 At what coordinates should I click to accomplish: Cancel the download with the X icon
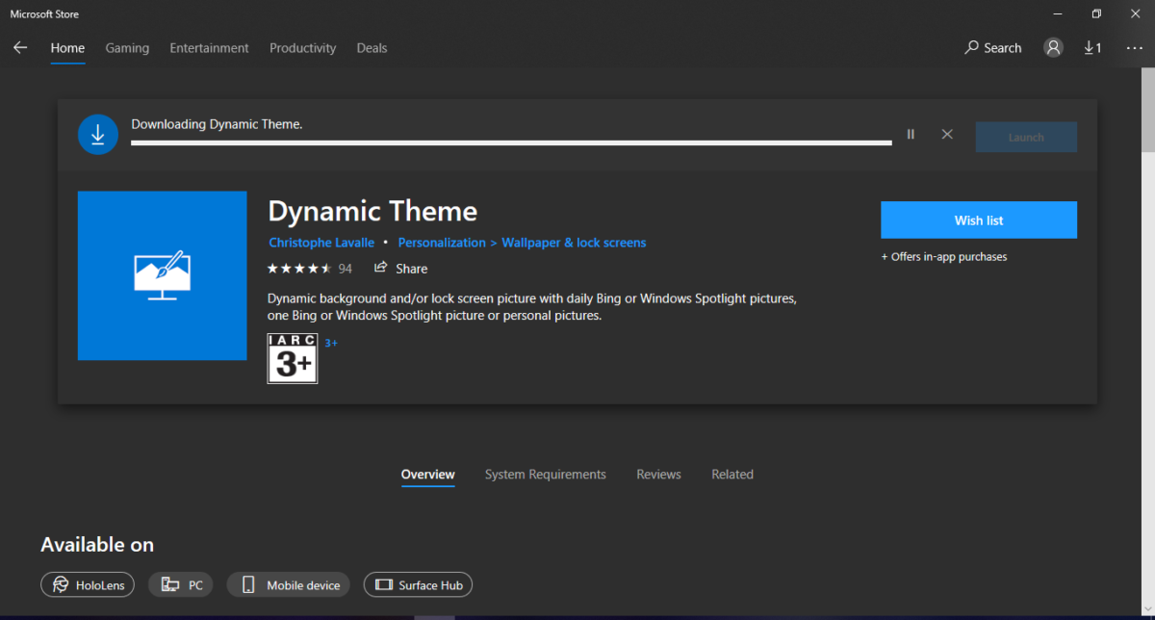[x=947, y=135]
